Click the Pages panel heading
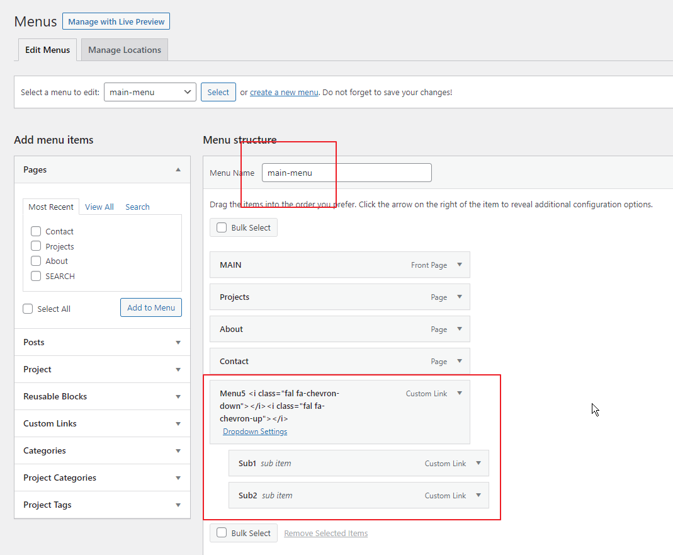The height and width of the screenshot is (555, 673). pyautogui.click(x=35, y=169)
